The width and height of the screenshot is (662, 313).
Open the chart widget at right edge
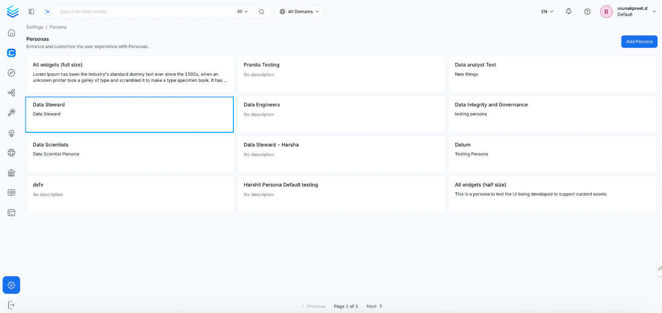(659, 268)
